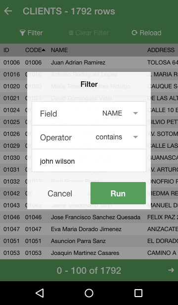Screen dimensions: 178x305
Task: Go to next page arrow in footer
Action: [x=171, y=270]
